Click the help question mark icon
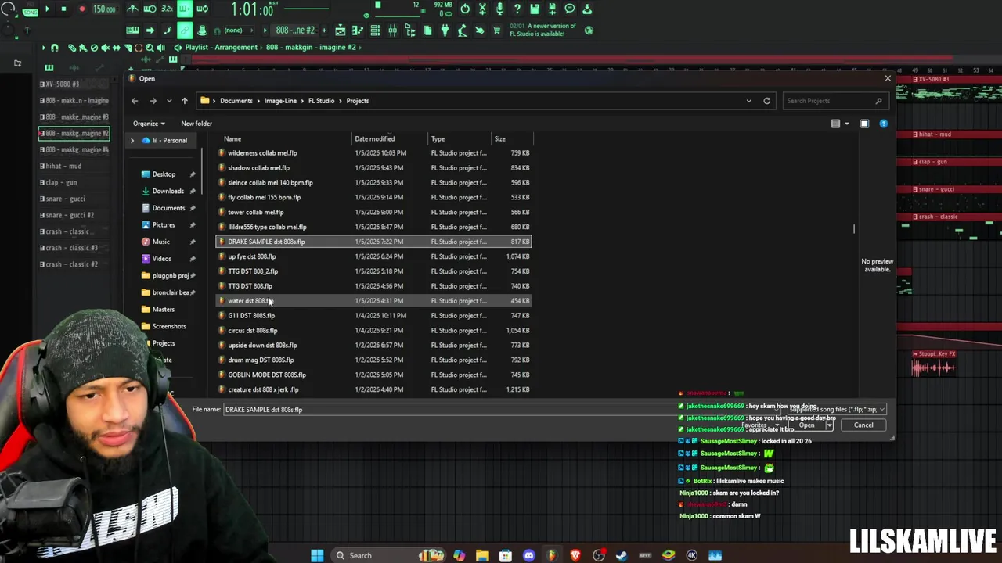 coord(517,9)
